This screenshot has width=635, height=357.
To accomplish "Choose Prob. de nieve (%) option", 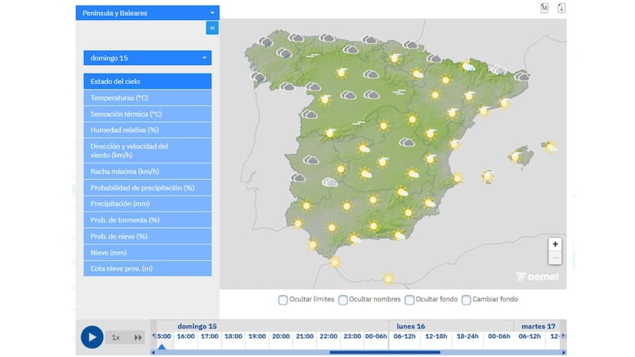I will pos(148,236).
